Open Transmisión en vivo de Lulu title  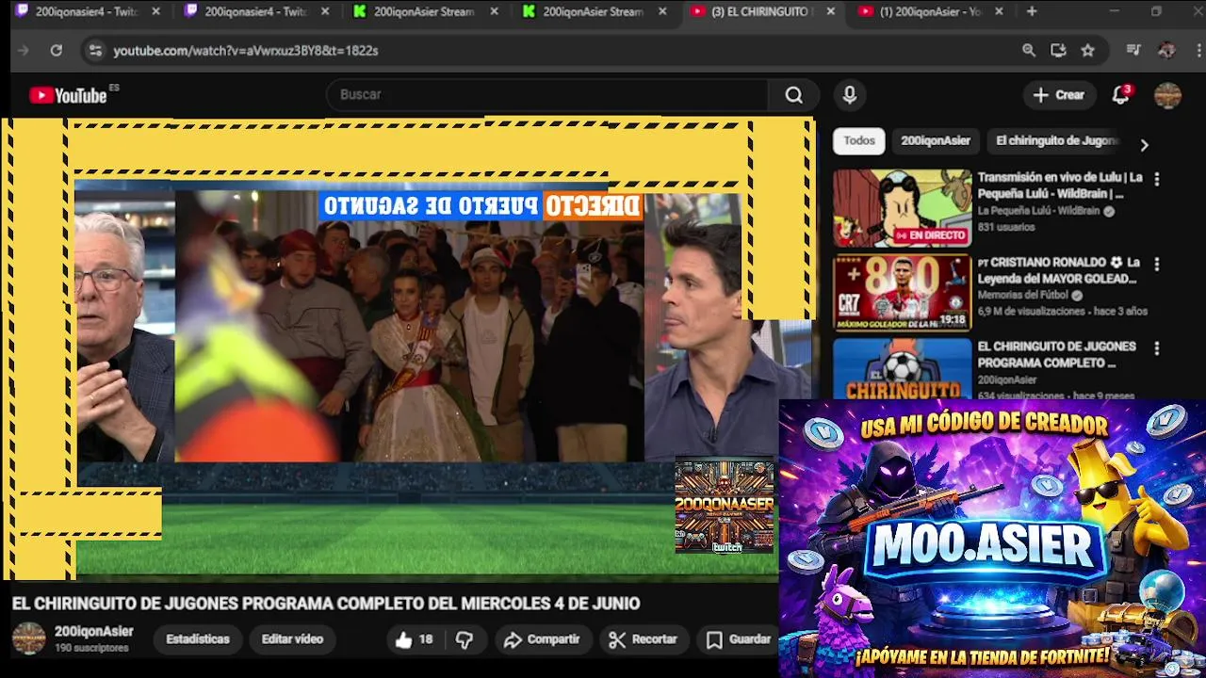[1060, 186]
